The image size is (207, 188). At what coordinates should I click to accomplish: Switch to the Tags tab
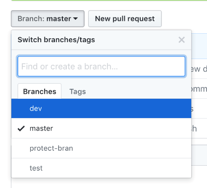[x=78, y=91]
